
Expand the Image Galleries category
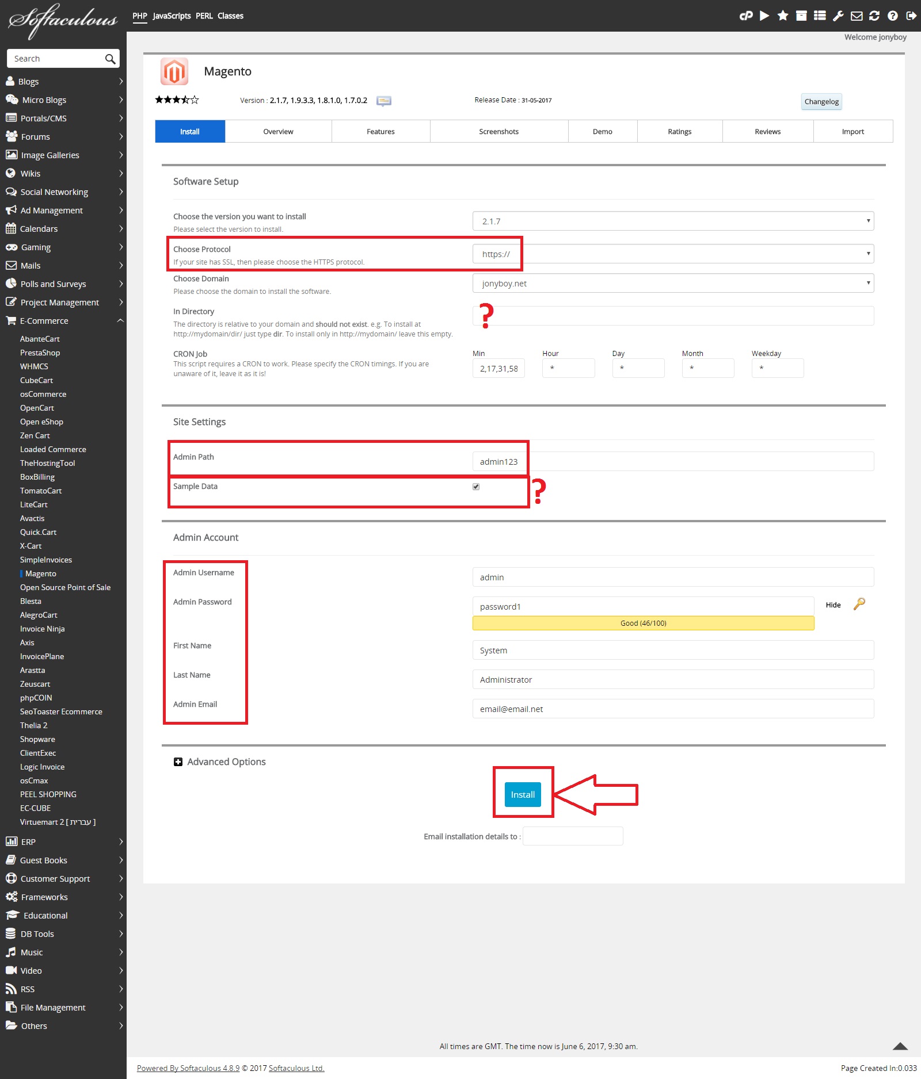coord(120,155)
